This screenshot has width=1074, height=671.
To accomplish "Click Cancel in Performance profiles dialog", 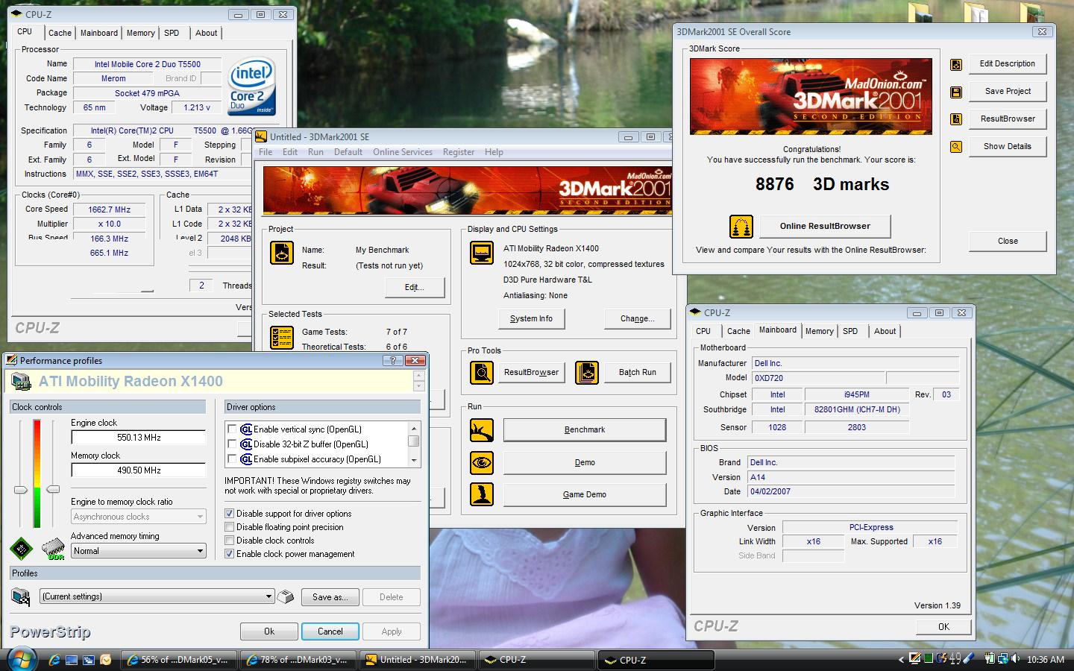I will 330,631.
